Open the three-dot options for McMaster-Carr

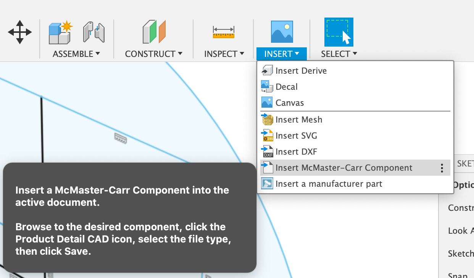click(x=442, y=168)
